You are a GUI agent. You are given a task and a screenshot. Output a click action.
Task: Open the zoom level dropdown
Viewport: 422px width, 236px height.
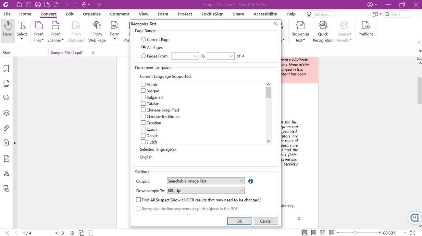[405, 233]
